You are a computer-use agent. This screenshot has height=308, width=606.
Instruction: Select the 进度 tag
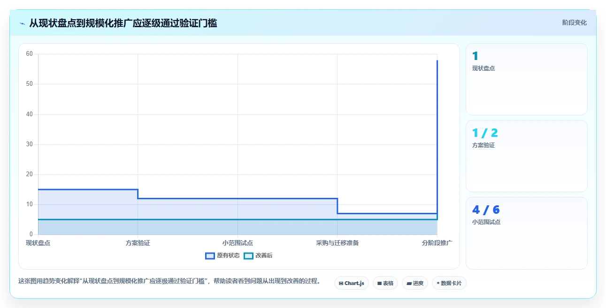point(415,283)
